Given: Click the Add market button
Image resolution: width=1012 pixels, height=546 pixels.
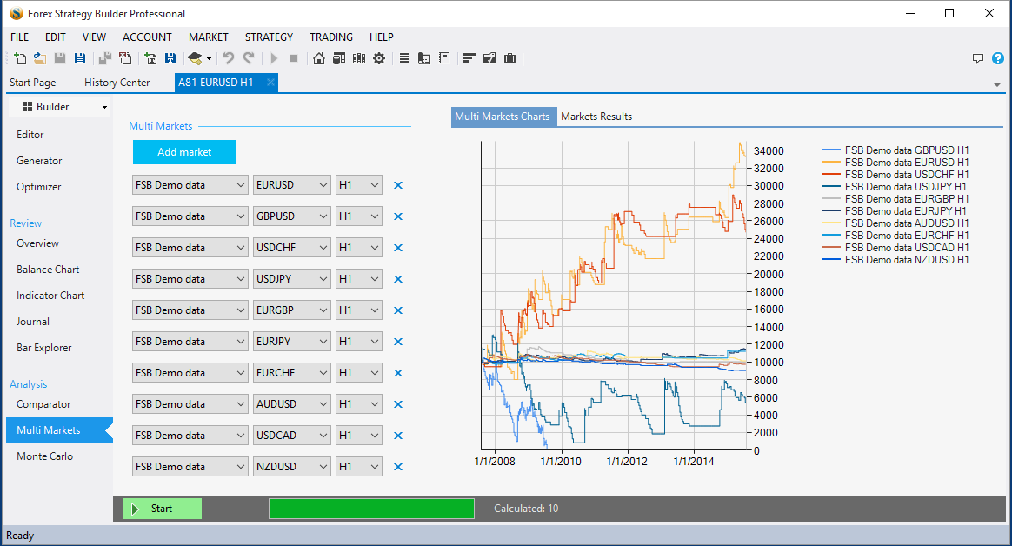Looking at the screenshot, I should point(184,152).
